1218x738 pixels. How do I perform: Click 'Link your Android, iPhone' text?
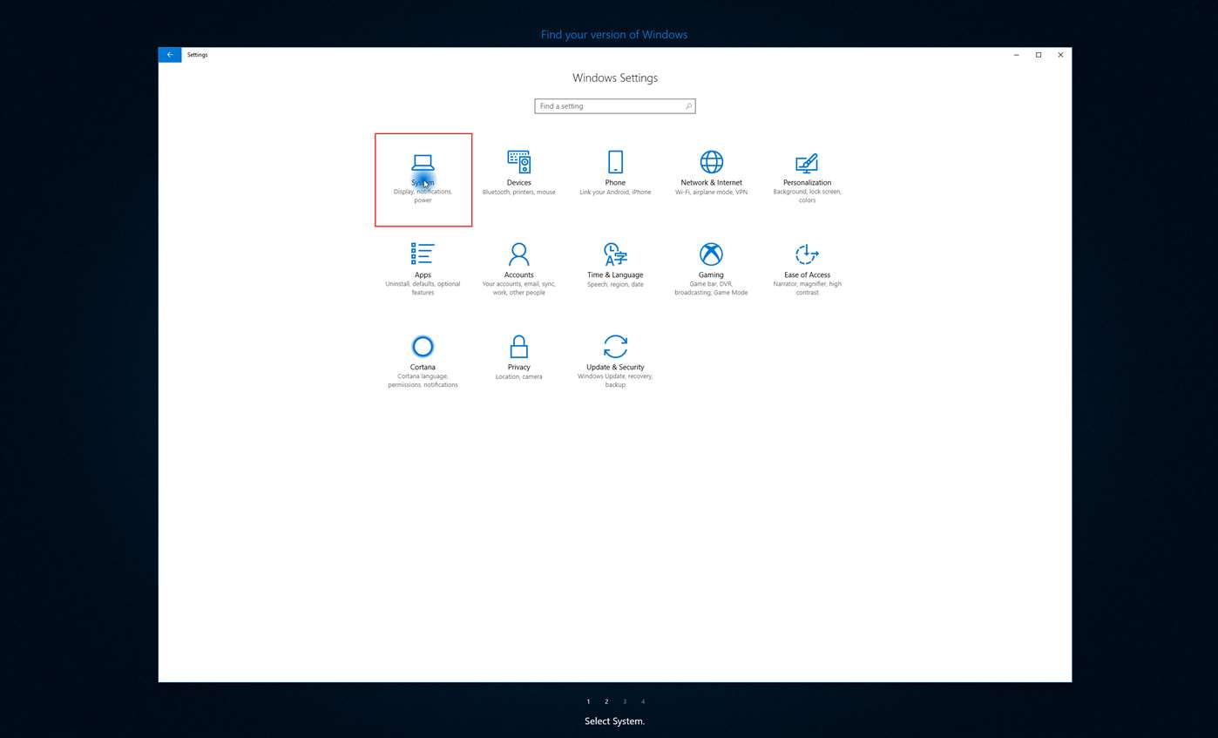(x=615, y=193)
